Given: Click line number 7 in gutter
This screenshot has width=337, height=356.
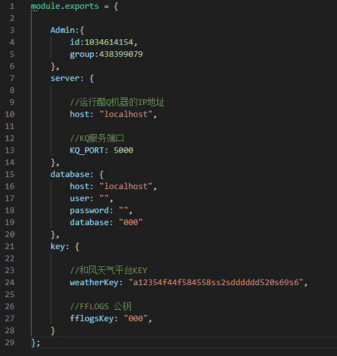Looking at the screenshot, I should pyautogui.click(x=12, y=78).
